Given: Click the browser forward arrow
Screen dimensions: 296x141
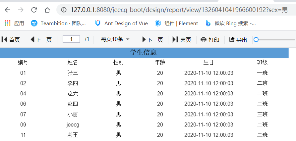Looking at the screenshot, I should pos(21,10).
